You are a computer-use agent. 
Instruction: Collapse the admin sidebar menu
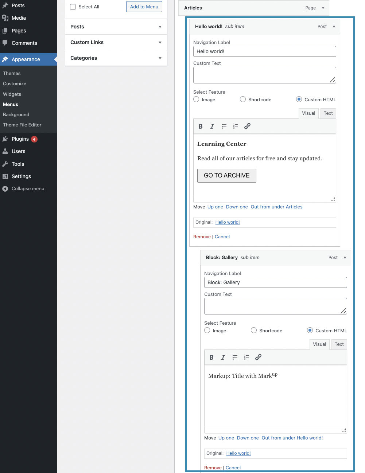pos(28,189)
